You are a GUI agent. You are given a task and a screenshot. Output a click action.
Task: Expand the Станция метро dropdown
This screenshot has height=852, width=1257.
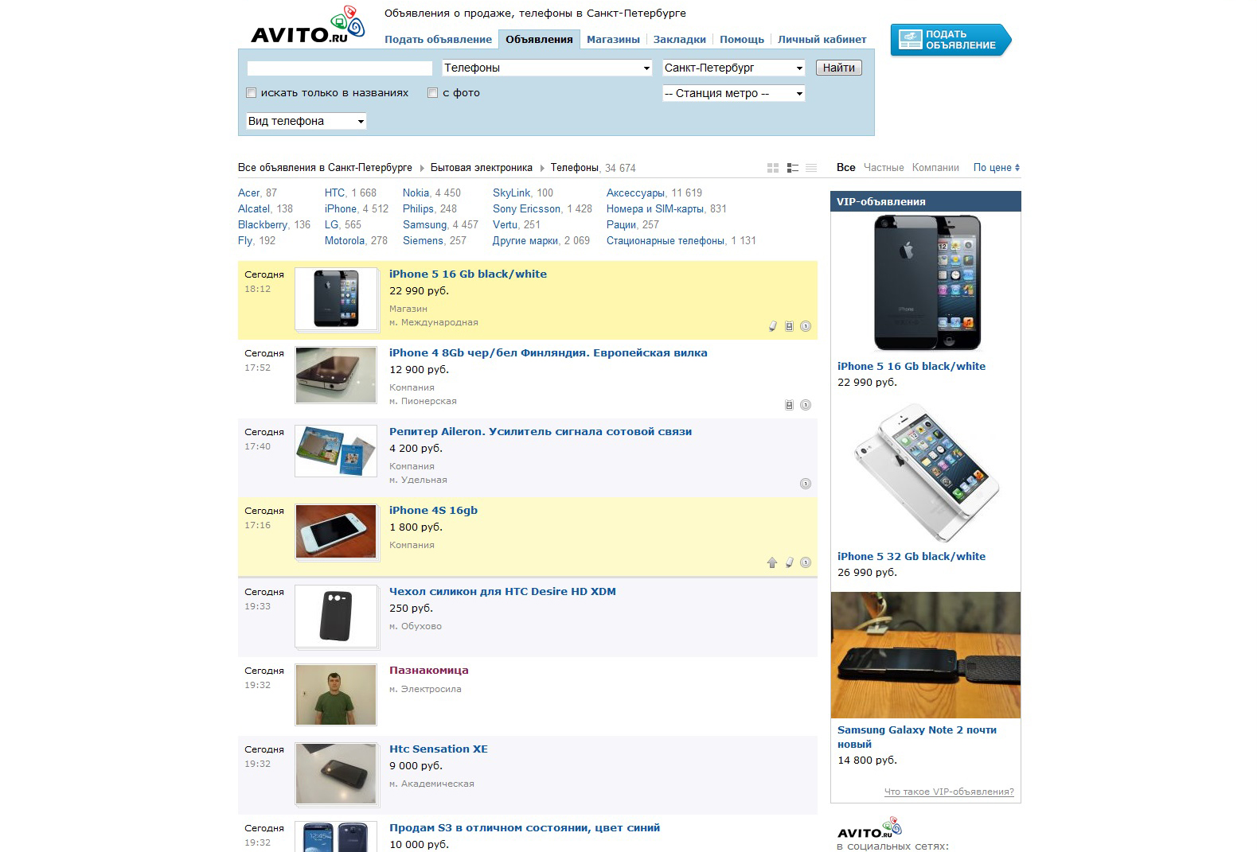734,94
